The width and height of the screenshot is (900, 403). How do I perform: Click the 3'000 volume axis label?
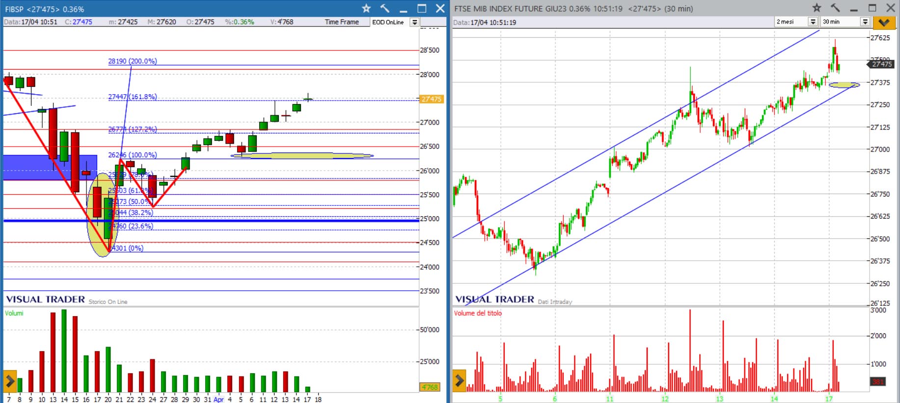(x=878, y=310)
